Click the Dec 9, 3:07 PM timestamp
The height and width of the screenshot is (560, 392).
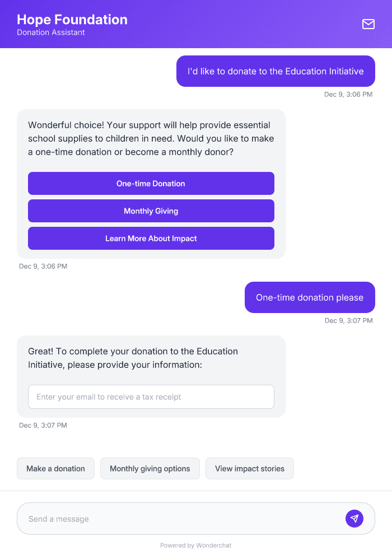348,320
